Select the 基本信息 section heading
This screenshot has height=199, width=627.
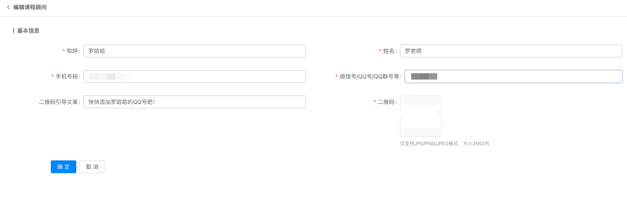click(28, 31)
